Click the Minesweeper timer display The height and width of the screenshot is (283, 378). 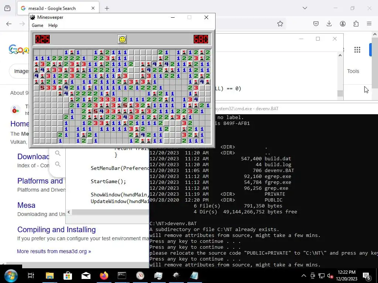click(201, 39)
